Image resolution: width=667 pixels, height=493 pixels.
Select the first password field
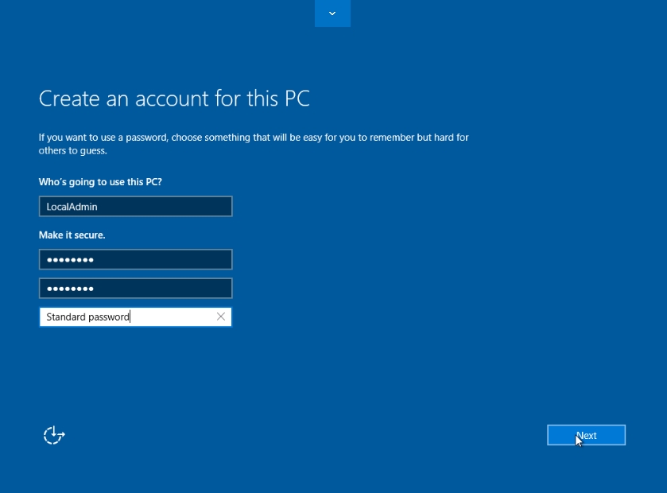(136, 259)
